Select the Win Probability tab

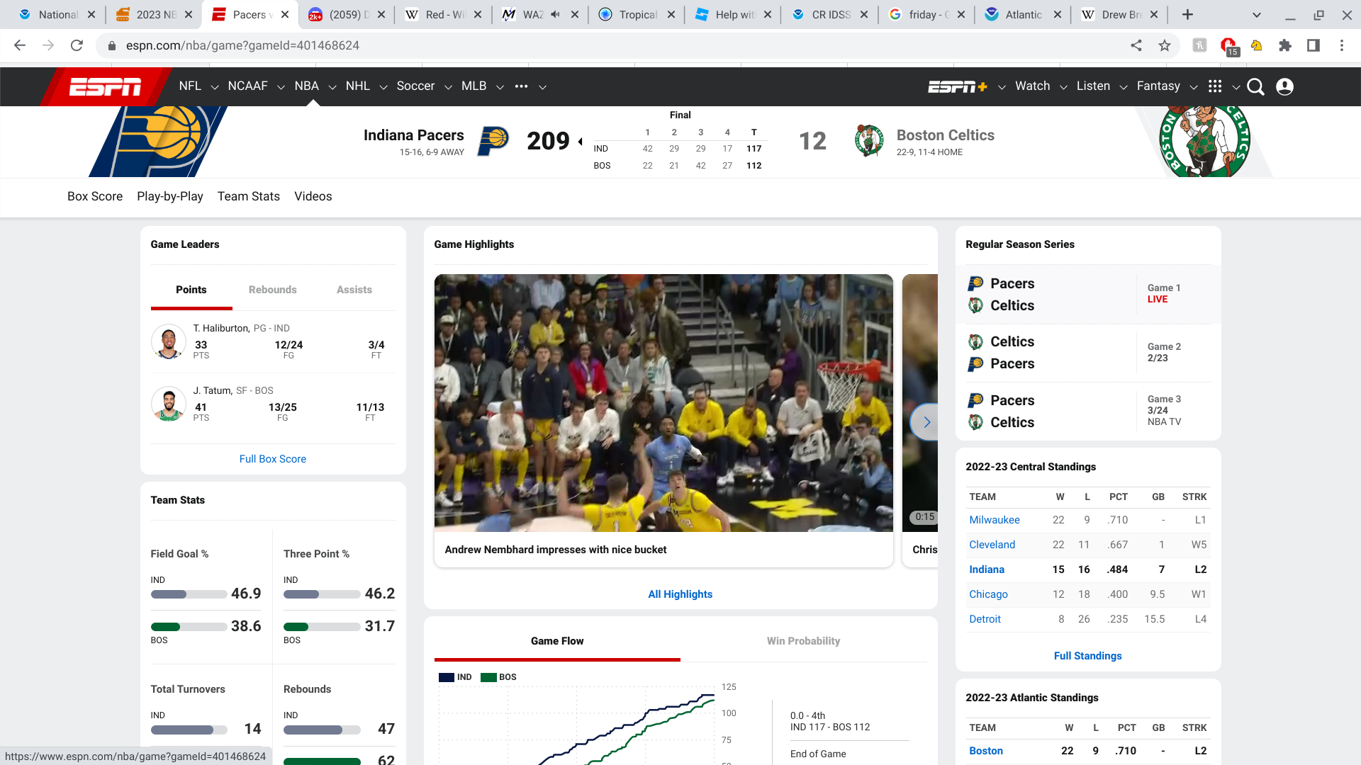803,641
